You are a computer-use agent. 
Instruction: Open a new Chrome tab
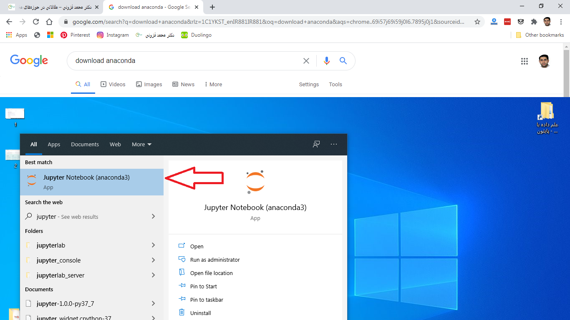(x=212, y=7)
